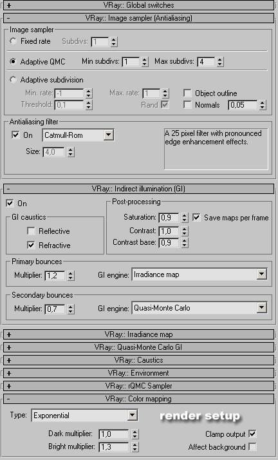The image size is (278, 460).
Task: Expand the rQMC Sampler rollout
Action: click(x=138, y=386)
